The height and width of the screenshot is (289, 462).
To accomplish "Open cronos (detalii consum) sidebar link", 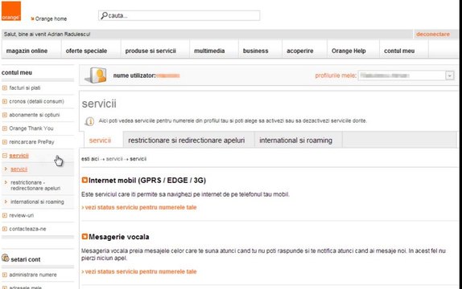I will [36, 101].
